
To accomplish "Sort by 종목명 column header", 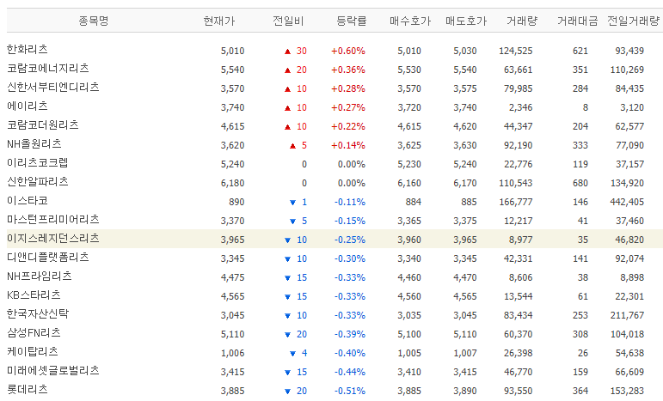I will click(x=94, y=21).
